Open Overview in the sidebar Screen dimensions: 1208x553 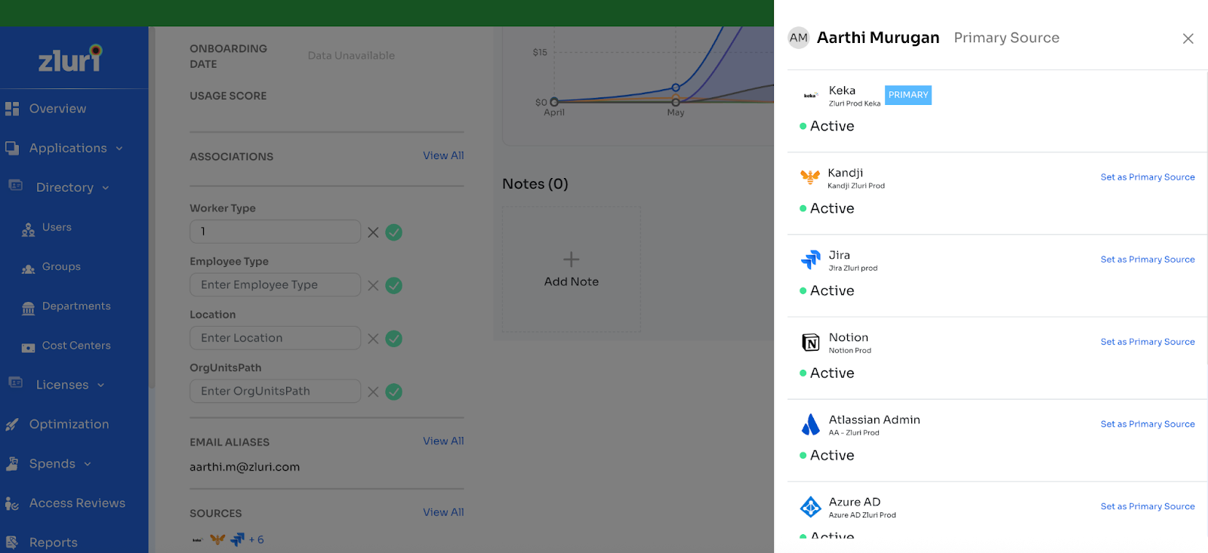(x=57, y=109)
